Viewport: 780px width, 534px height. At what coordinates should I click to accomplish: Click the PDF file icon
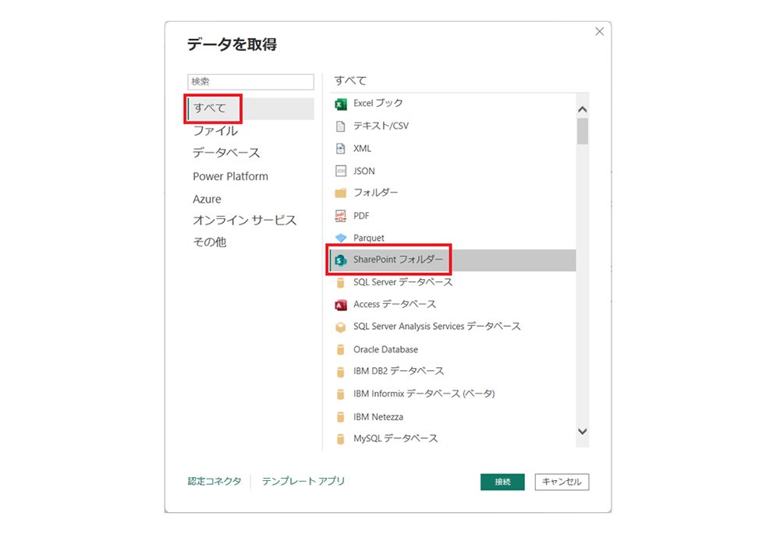pos(341,216)
